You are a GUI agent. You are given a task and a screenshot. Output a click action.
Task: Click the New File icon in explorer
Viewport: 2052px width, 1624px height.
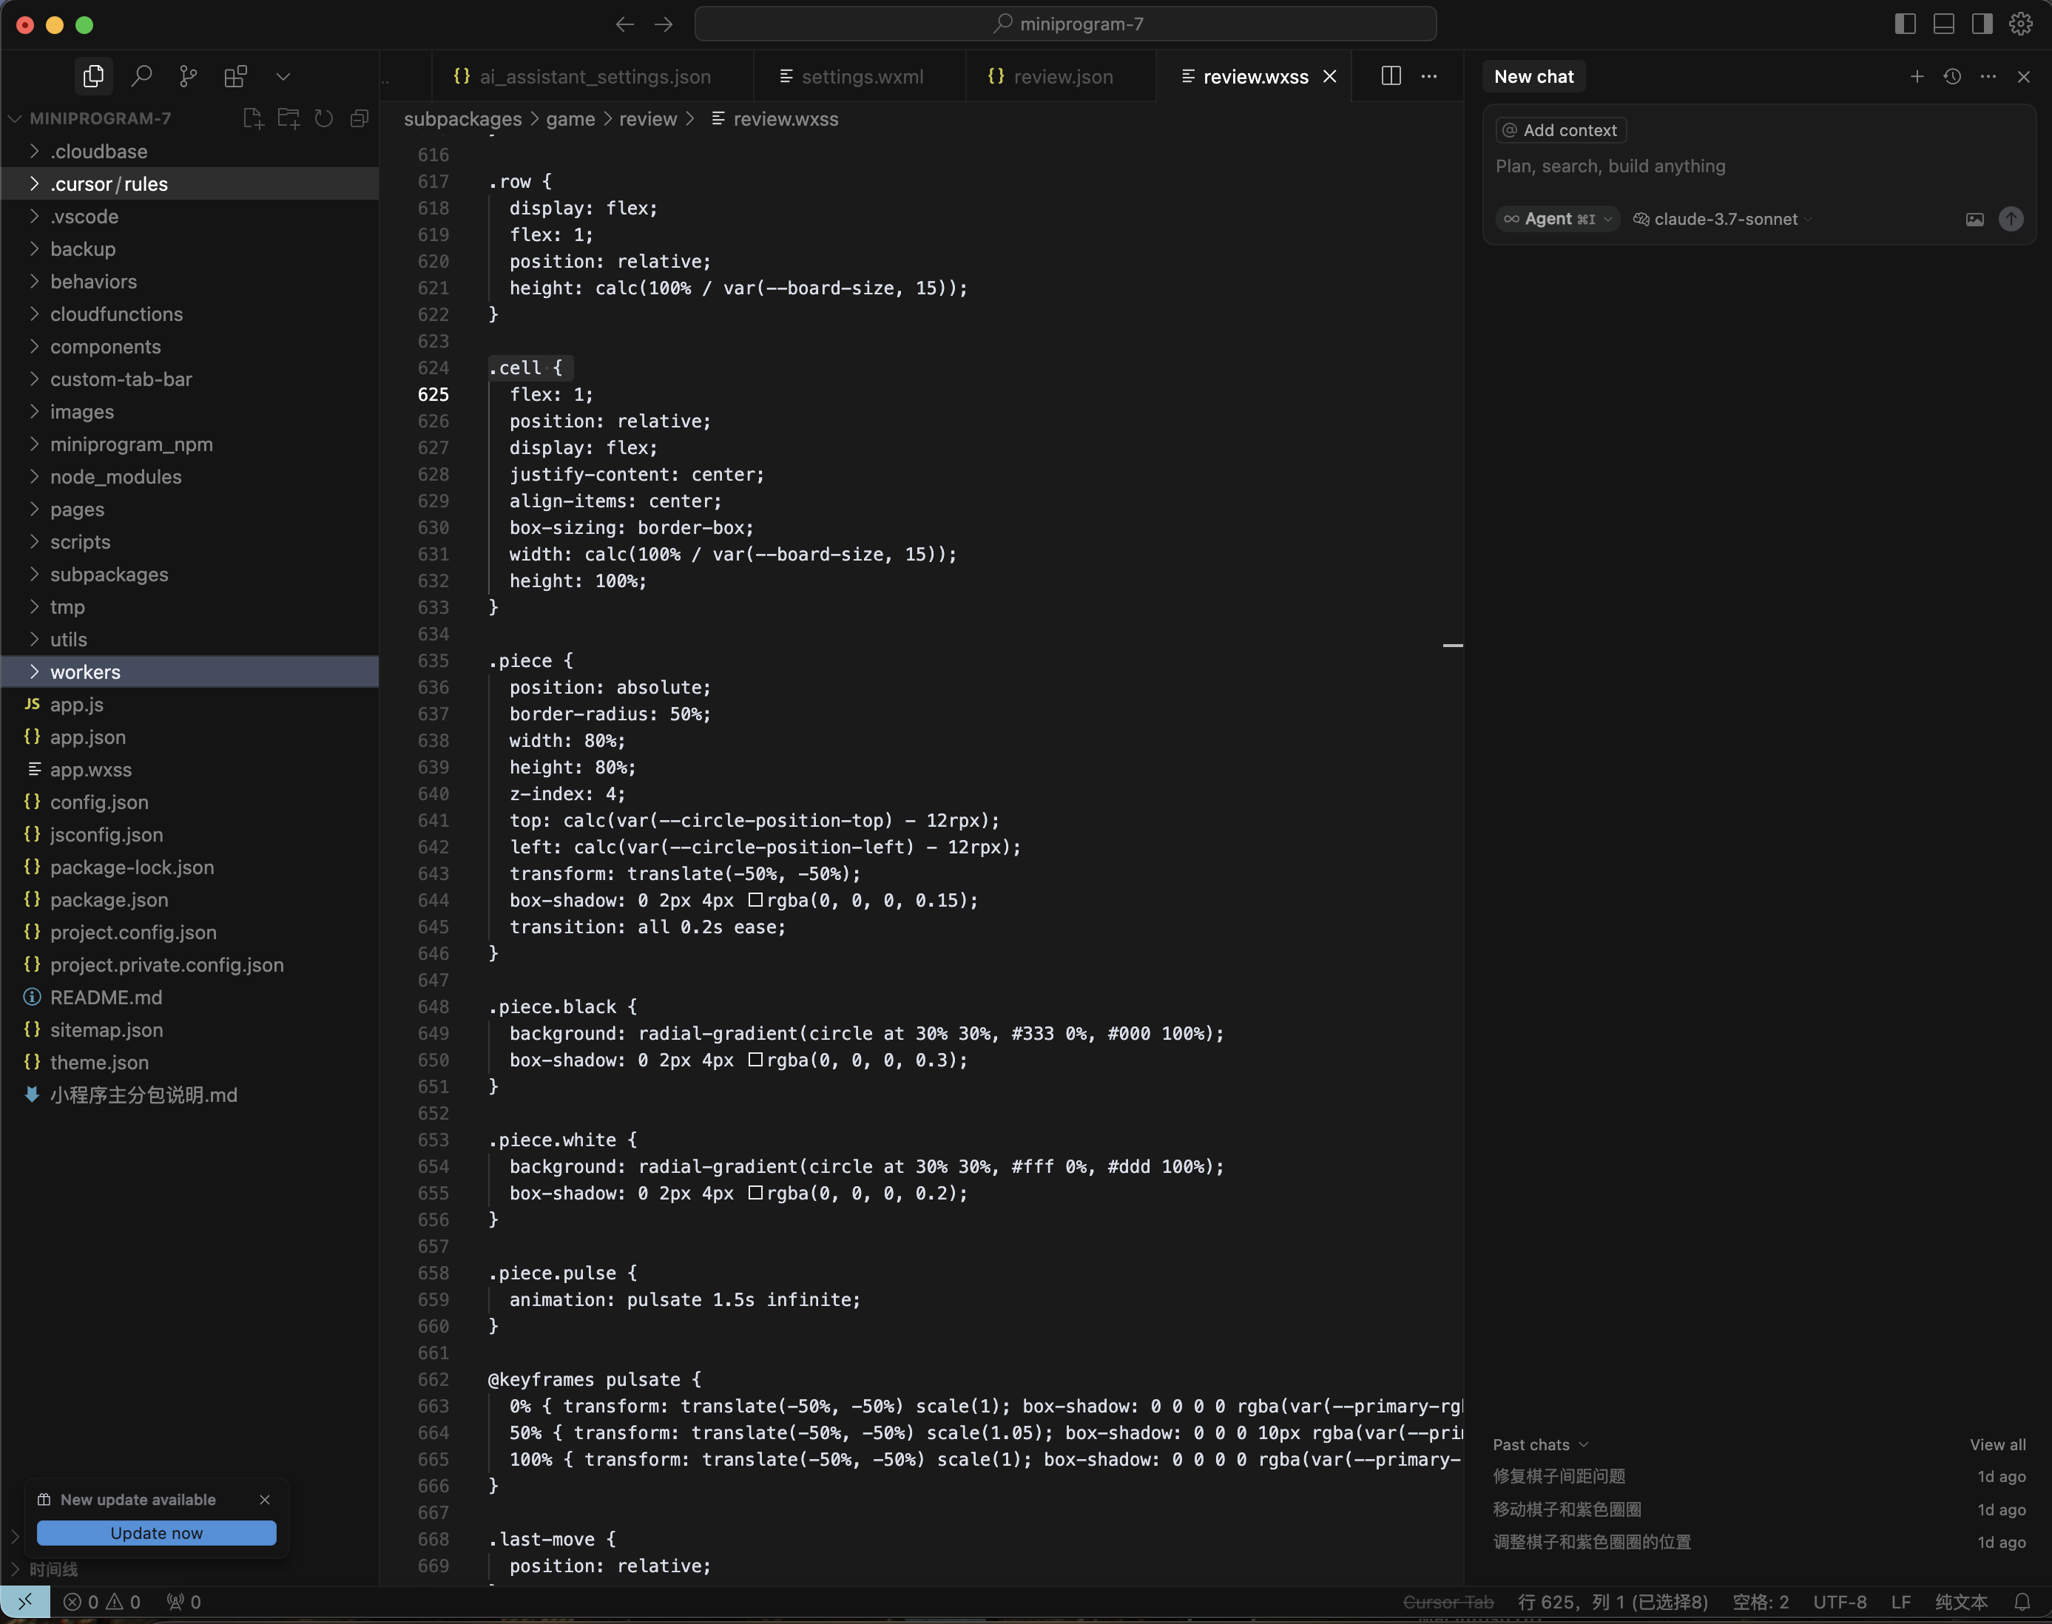(x=252, y=118)
